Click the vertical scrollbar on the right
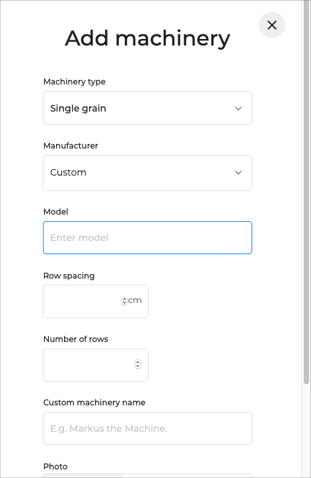This screenshot has width=311, height=478. click(x=306, y=192)
